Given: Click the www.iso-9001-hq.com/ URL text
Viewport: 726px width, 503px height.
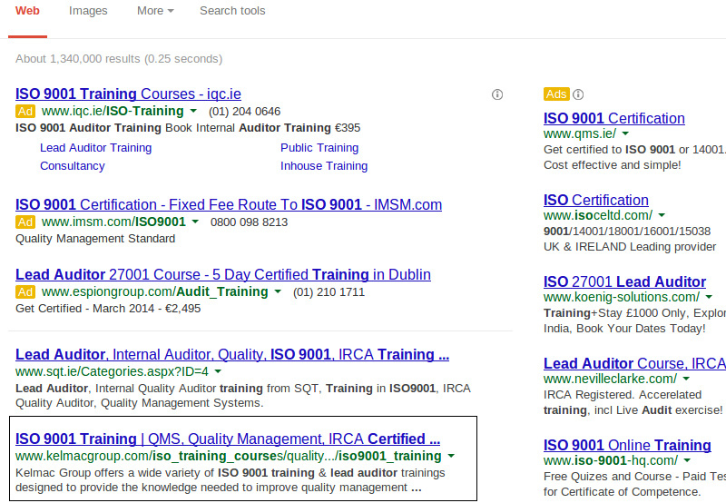Looking at the screenshot, I should 611,460.
